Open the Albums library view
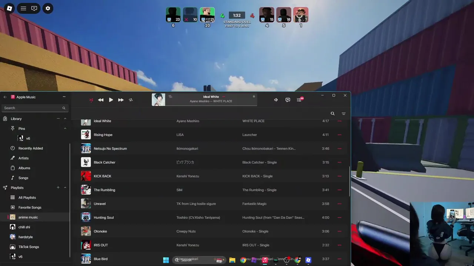This screenshot has height=266, width=474. pyautogui.click(x=24, y=168)
